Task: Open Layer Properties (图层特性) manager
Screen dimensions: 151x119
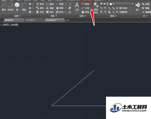Action: [x=96, y=8]
